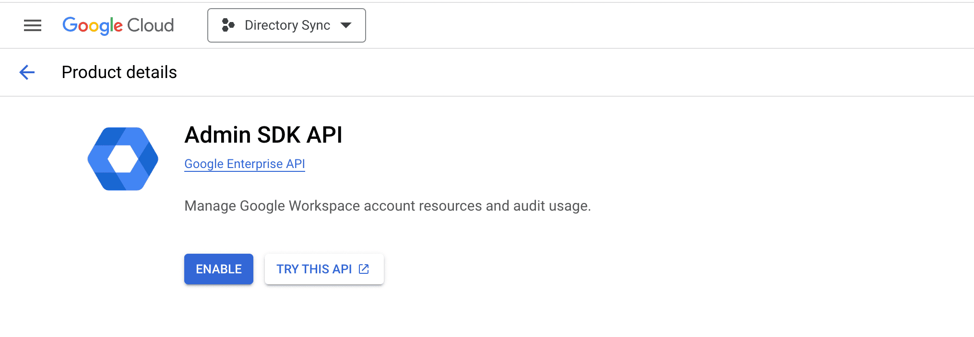Click the word "Enterprise" in the blue link
The width and height of the screenshot is (974, 337).
point(255,164)
